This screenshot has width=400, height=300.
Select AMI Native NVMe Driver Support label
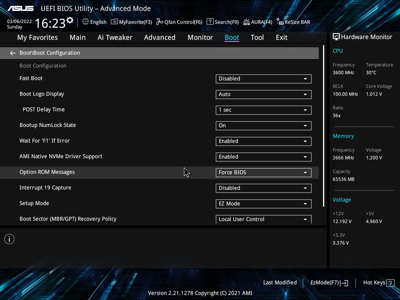61,156
